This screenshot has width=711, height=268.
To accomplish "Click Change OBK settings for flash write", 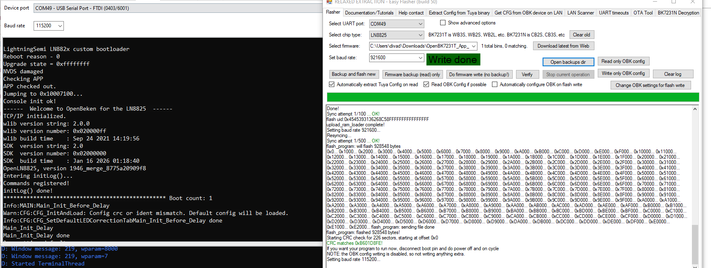I will coord(650,85).
